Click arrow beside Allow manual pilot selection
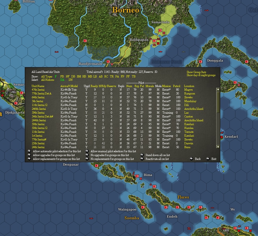The image size is (258, 236). click(87, 151)
